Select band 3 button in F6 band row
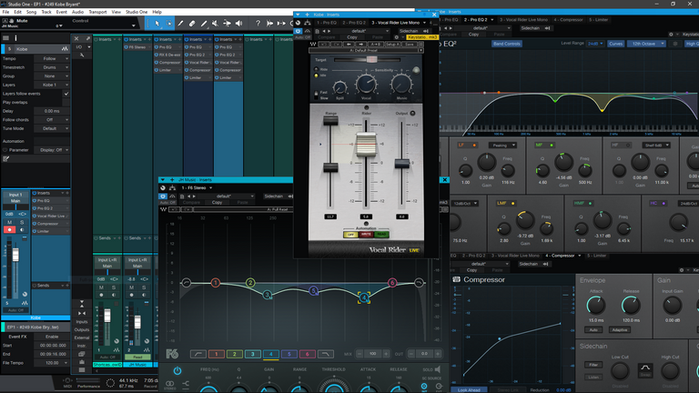Screen dimensions: 699x393 click(252, 354)
